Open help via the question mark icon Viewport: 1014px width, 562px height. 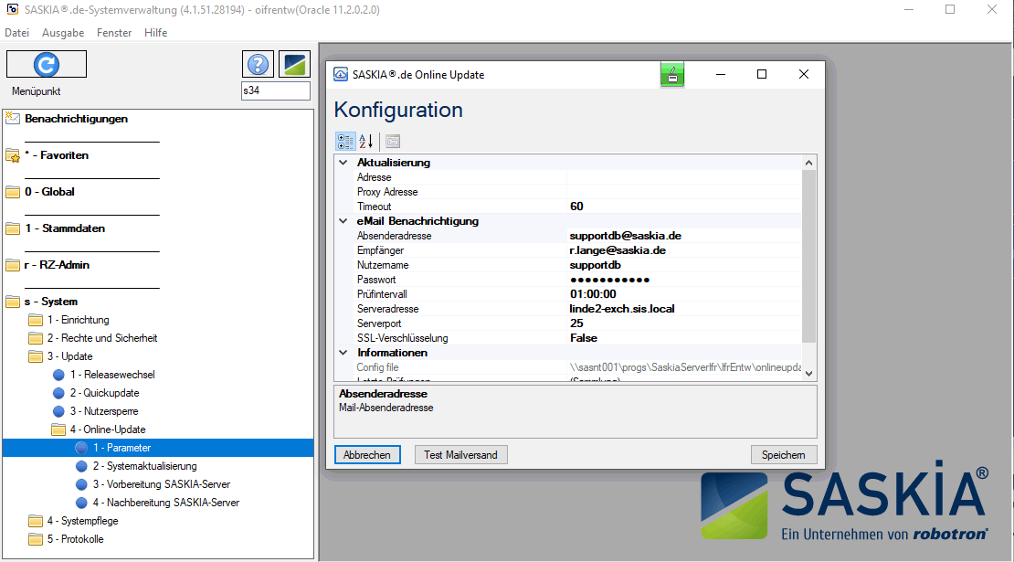click(x=259, y=64)
